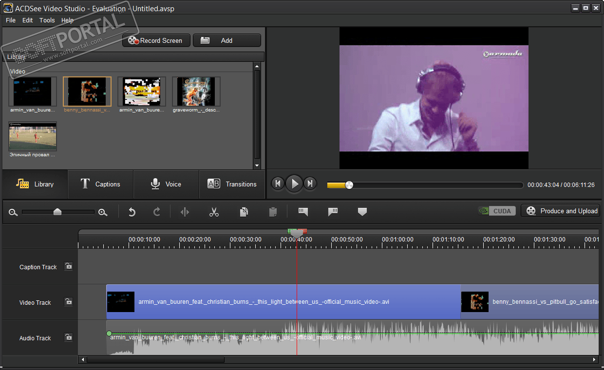The height and width of the screenshot is (370, 604).
Task: Select benny_bennassi video thumbnail
Action: tap(87, 92)
